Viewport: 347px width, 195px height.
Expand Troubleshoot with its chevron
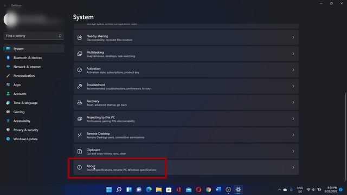(293, 86)
